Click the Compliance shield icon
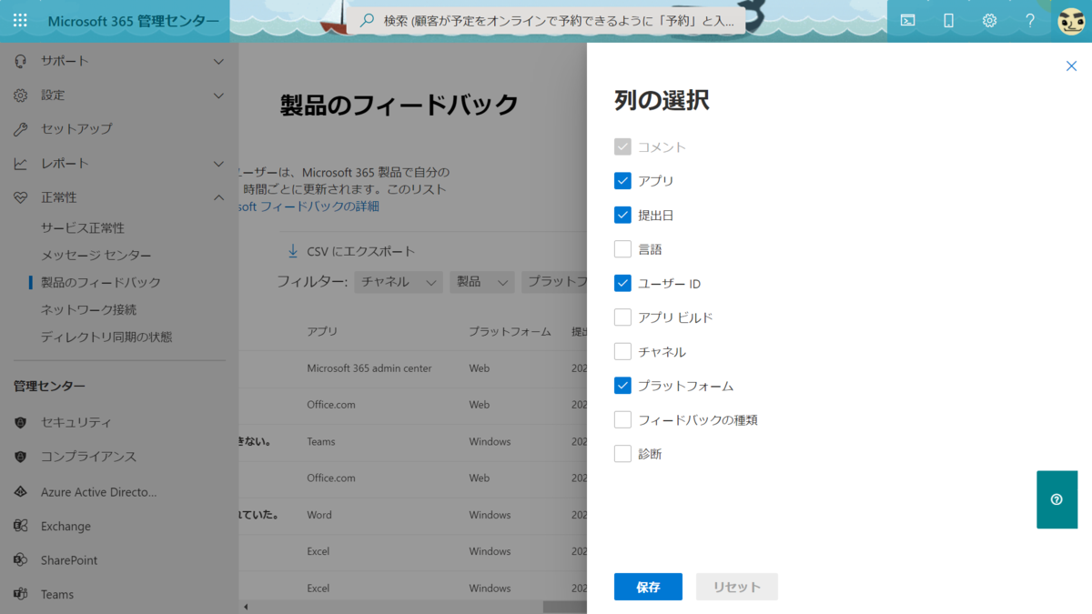The image size is (1092, 614). point(20,457)
